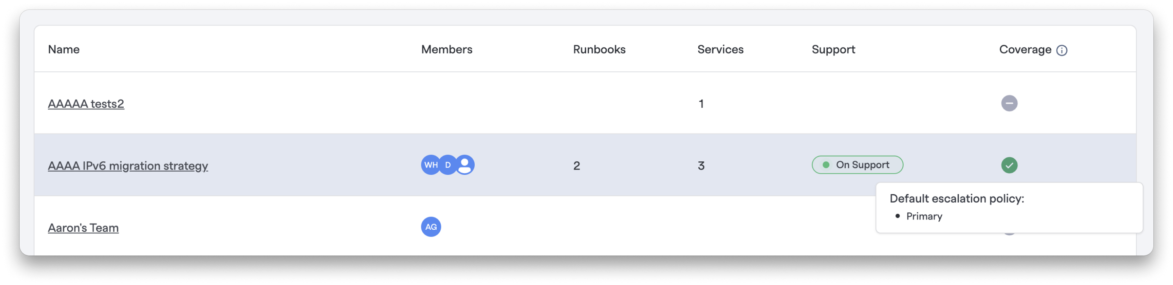Click the green dot in On Support badge
Screen dimensions: 1173x285
pyautogui.click(x=826, y=165)
